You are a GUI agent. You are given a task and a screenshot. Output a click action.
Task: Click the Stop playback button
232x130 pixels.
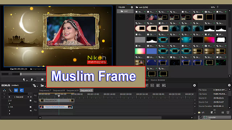point(42,79)
